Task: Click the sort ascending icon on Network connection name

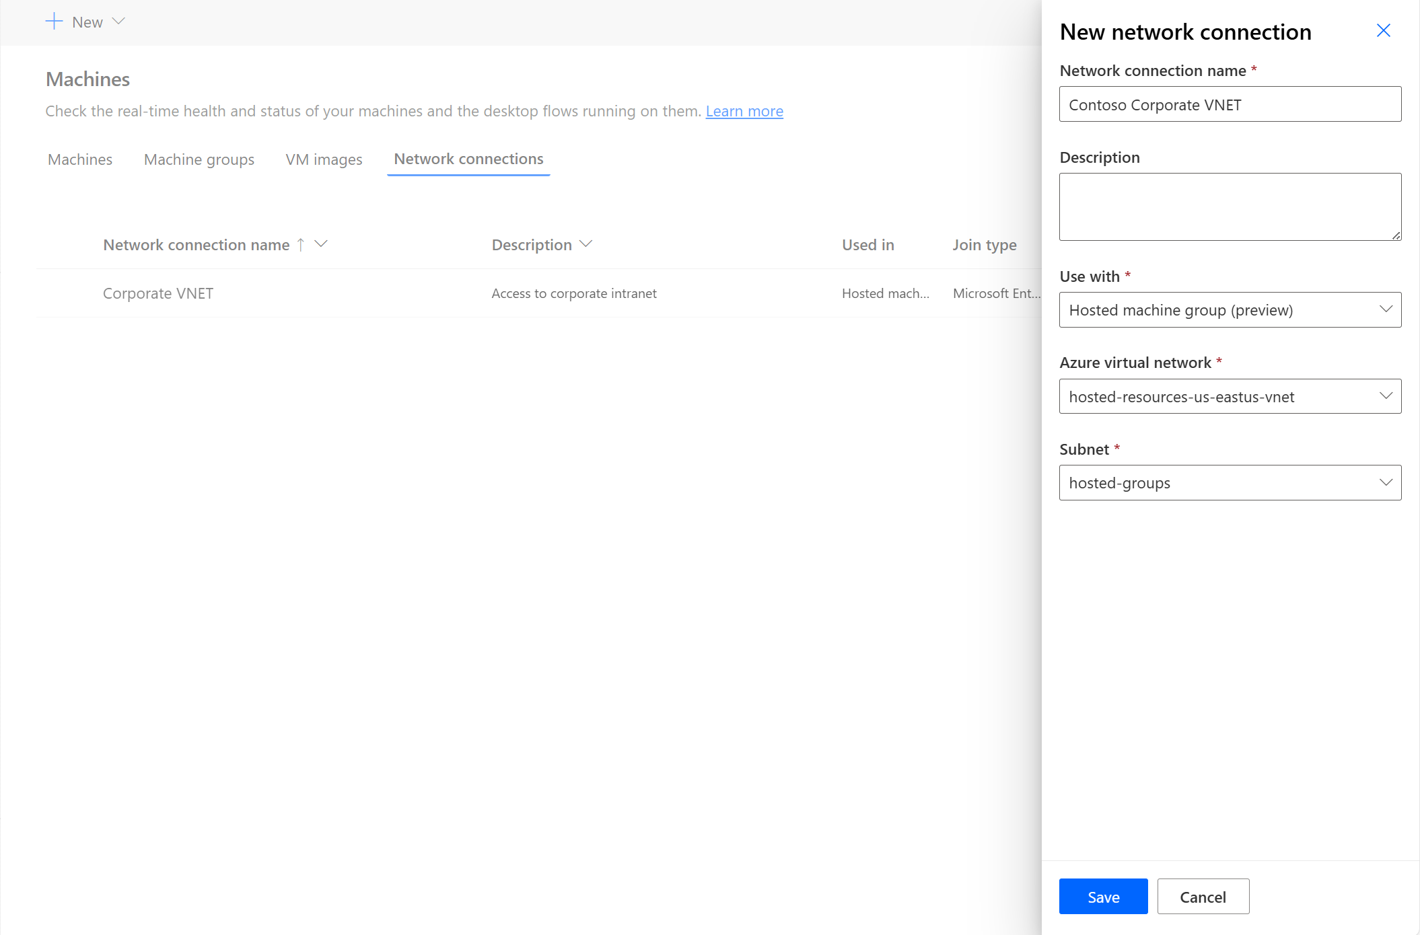Action: [301, 243]
